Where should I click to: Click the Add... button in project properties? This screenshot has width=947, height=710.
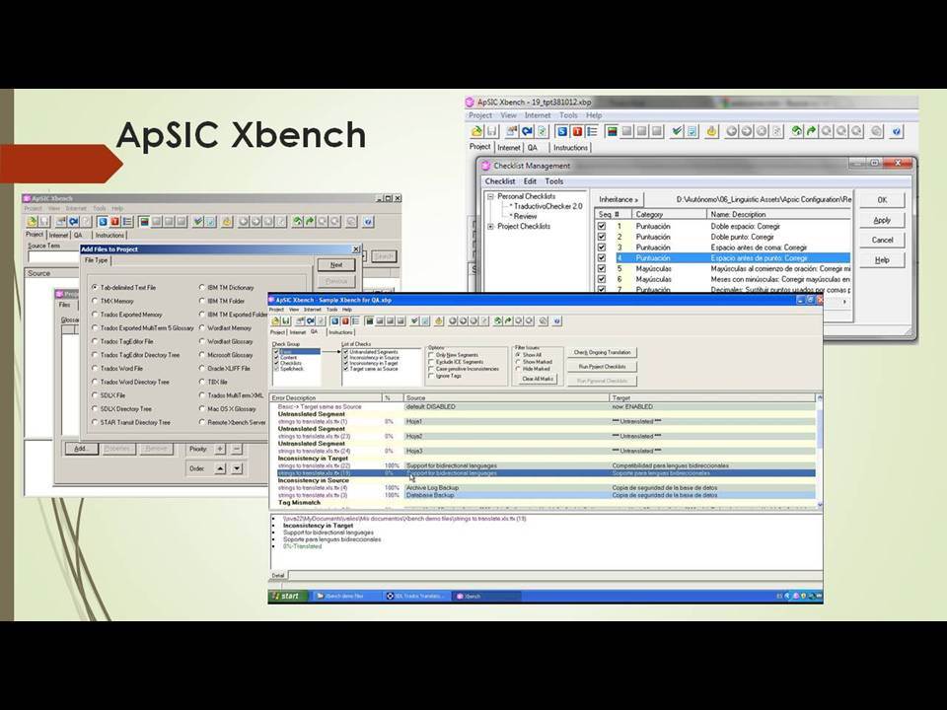(x=82, y=449)
